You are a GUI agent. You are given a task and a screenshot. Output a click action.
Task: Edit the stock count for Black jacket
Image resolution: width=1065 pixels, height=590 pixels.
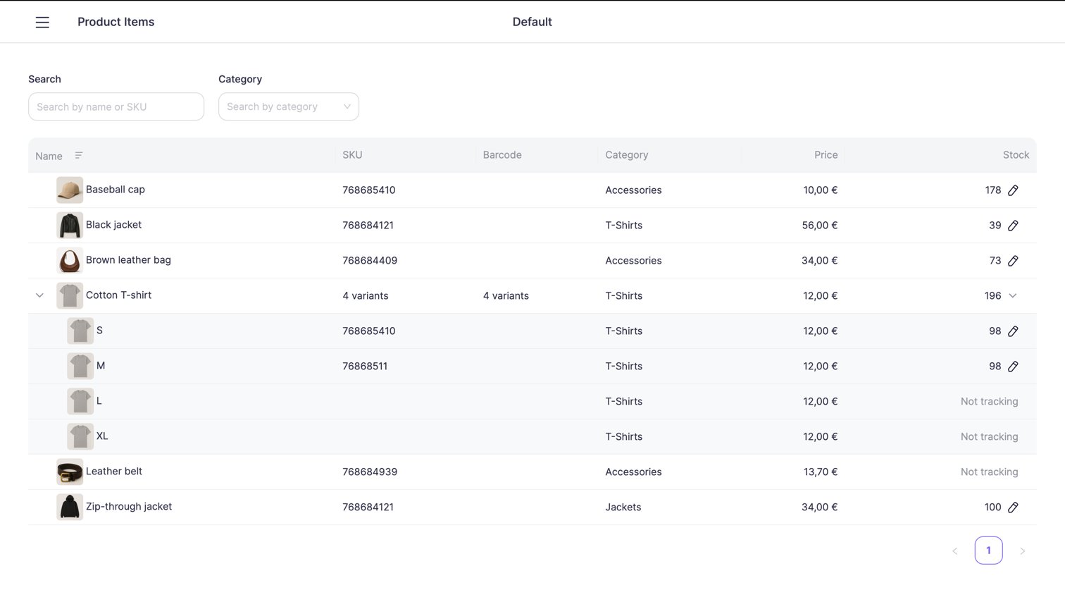point(1014,225)
